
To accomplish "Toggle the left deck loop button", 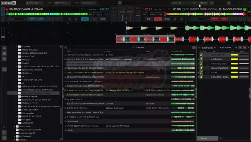I will (x=76, y=19).
